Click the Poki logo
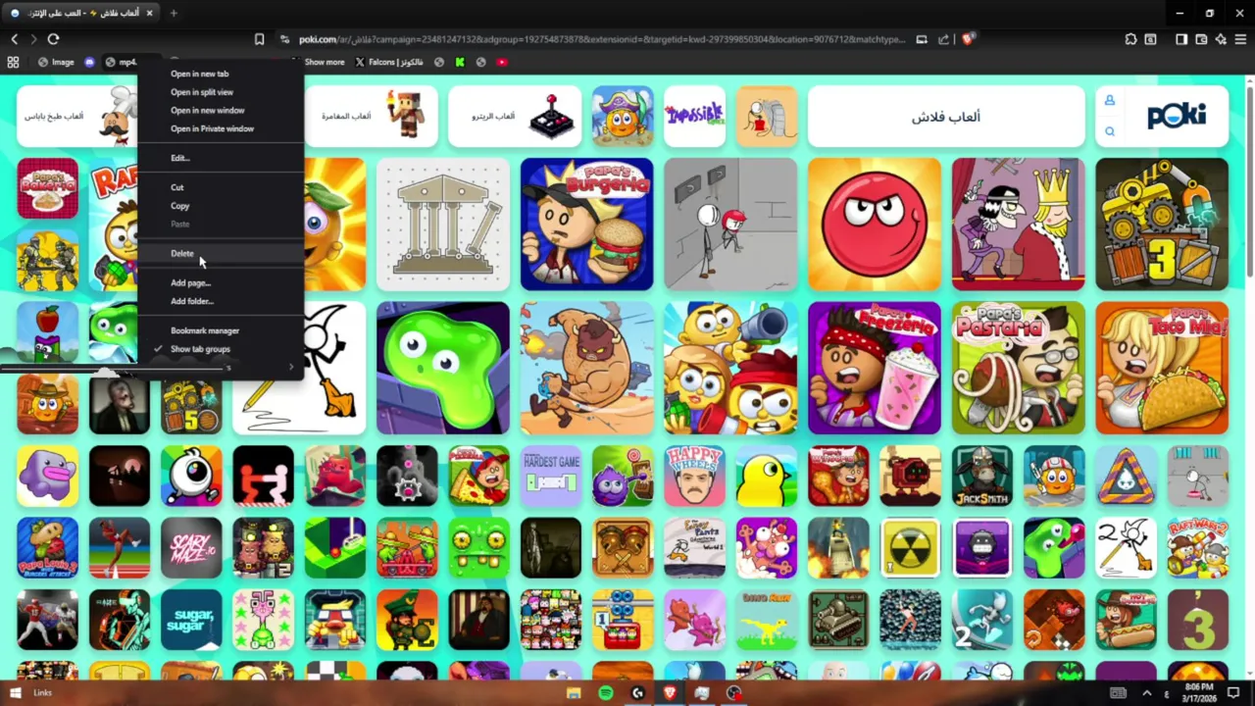This screenshot has width=1255, height=706. pos(1177,116)
